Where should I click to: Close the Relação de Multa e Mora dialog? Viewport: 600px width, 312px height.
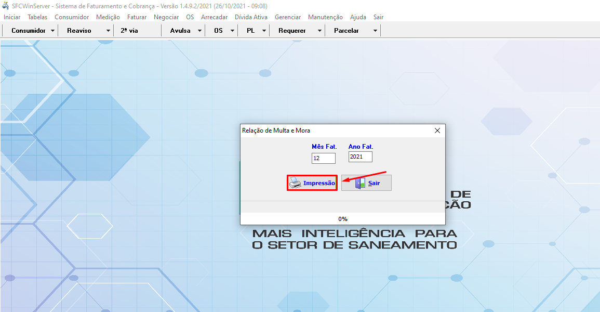pyautogui.click(x=437, y=131)
